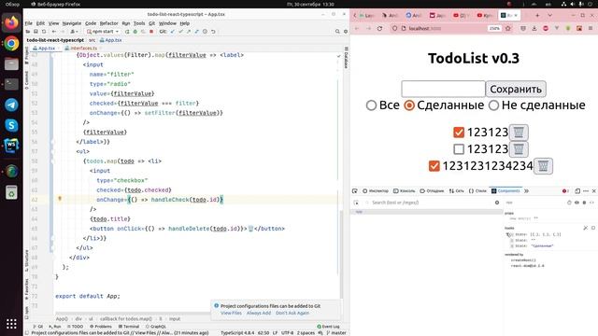The height and width of the screenshot is (336, 598).
Task: Delete todo 1231231234234 with trash button
Action: (543, 166)
